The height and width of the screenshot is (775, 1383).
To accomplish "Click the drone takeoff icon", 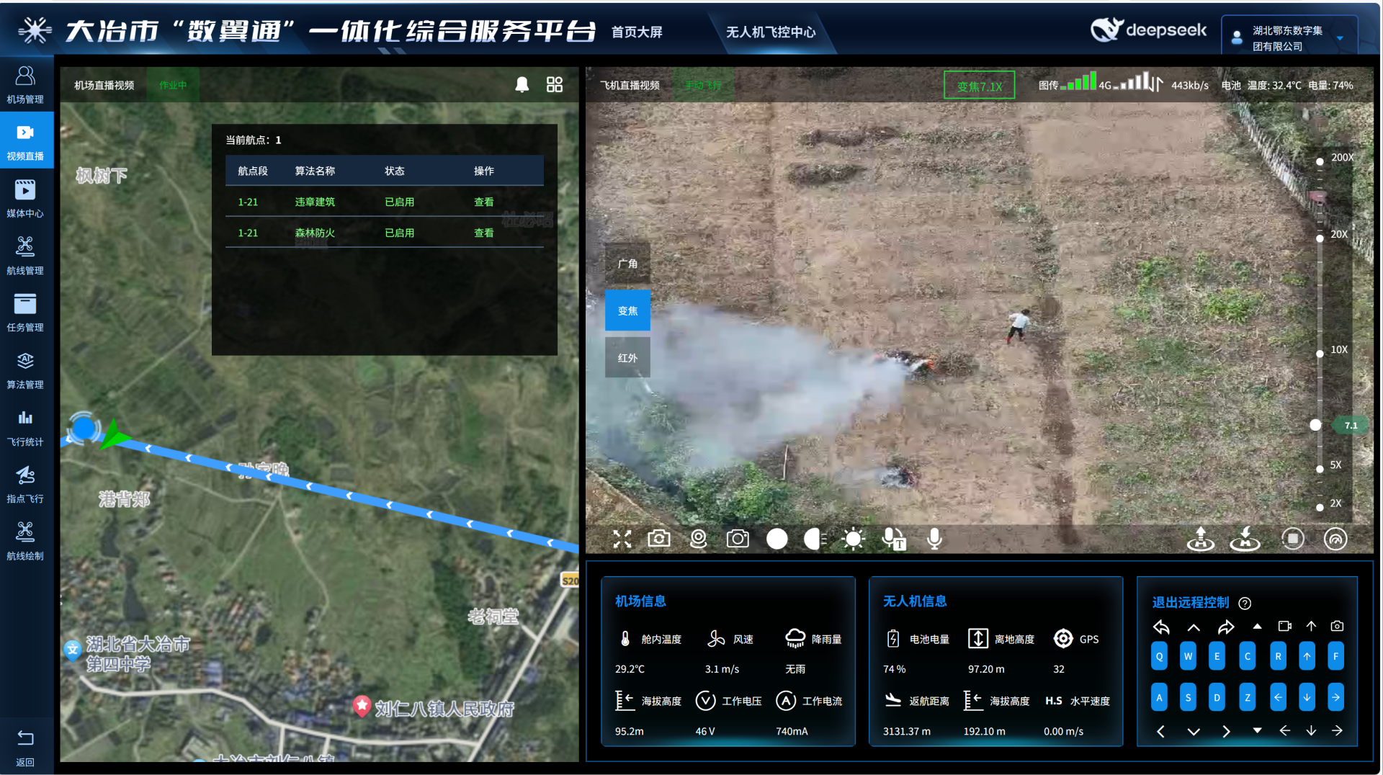I will pos(1201,539).
